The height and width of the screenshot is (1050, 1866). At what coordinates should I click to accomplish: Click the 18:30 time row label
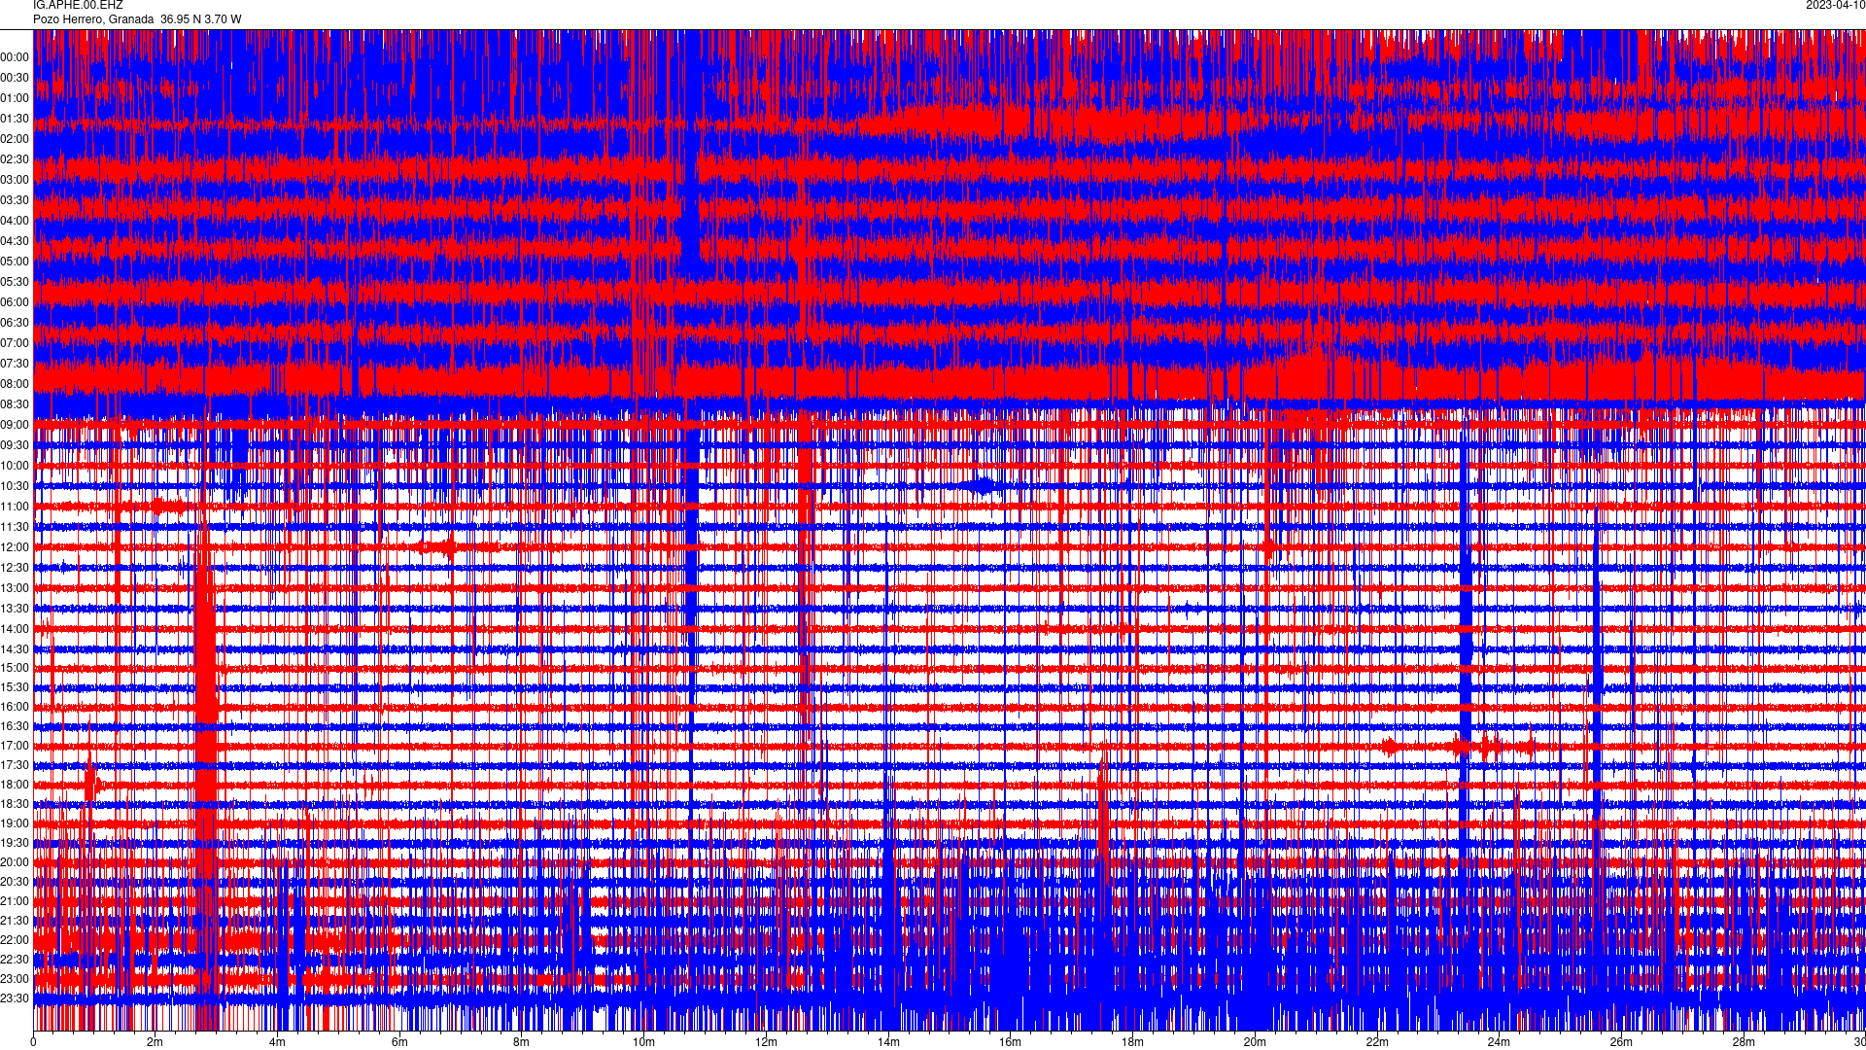[15, 804]
